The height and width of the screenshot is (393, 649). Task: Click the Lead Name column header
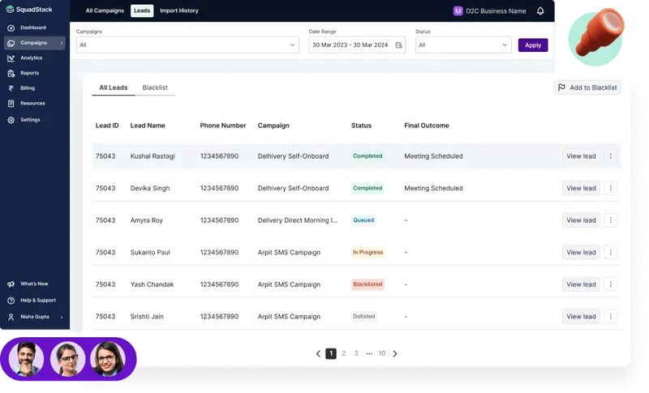click(148, 126)
